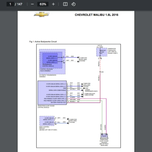Select the 63% zoom level field
Screen dimensions: 152x152
[x=43, y=4]
